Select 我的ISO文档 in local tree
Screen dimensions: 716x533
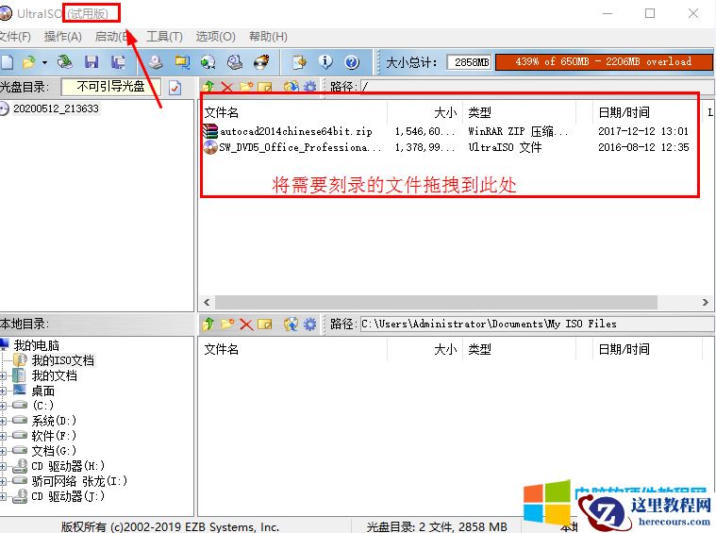tap(62, 360)
